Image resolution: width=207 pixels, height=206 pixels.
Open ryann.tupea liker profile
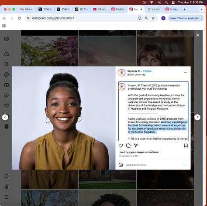(137, 152)
